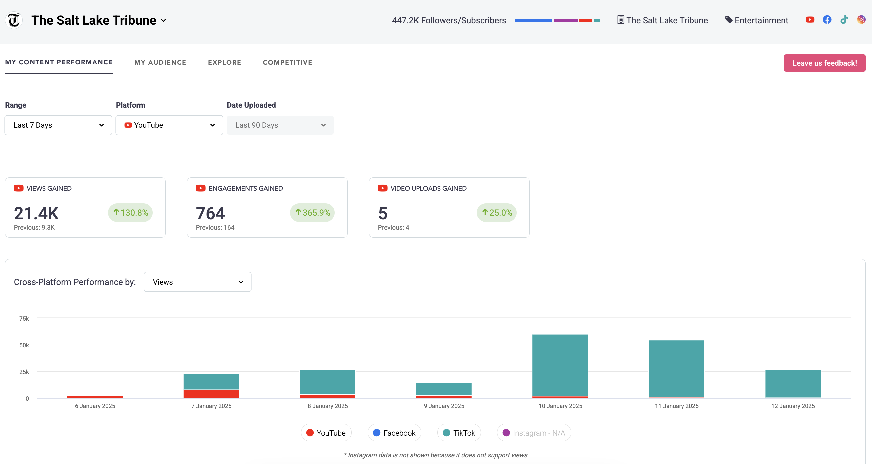
Task: Open the Competitive tab
Action: pyautogui.click(x=287, y=63)
